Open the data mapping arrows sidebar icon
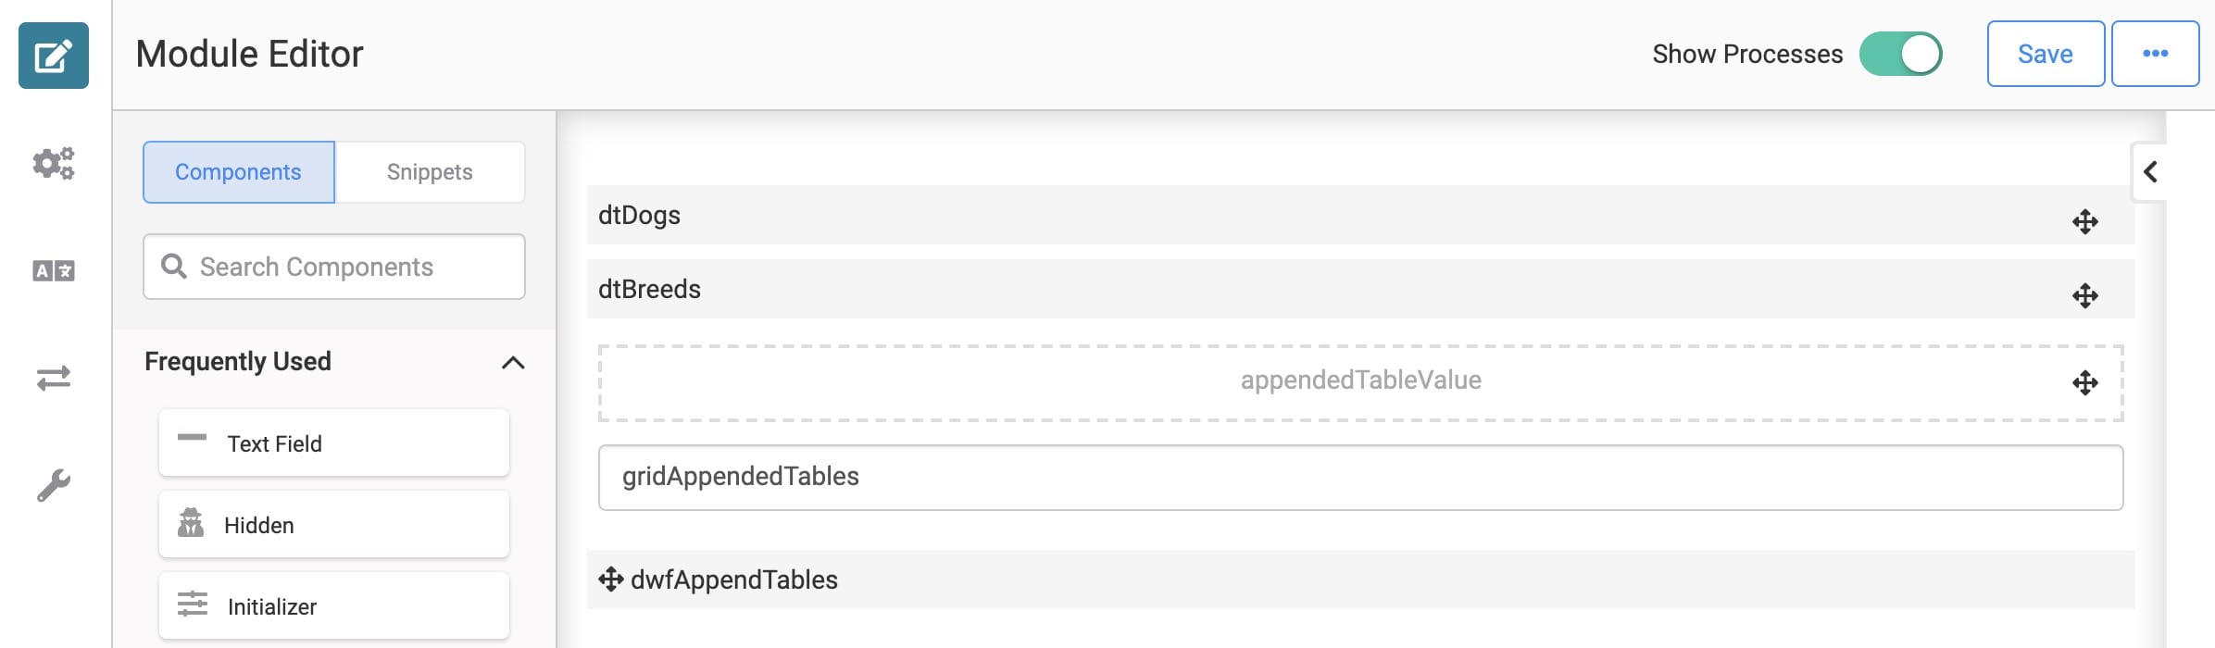 (x=54, y=378)
